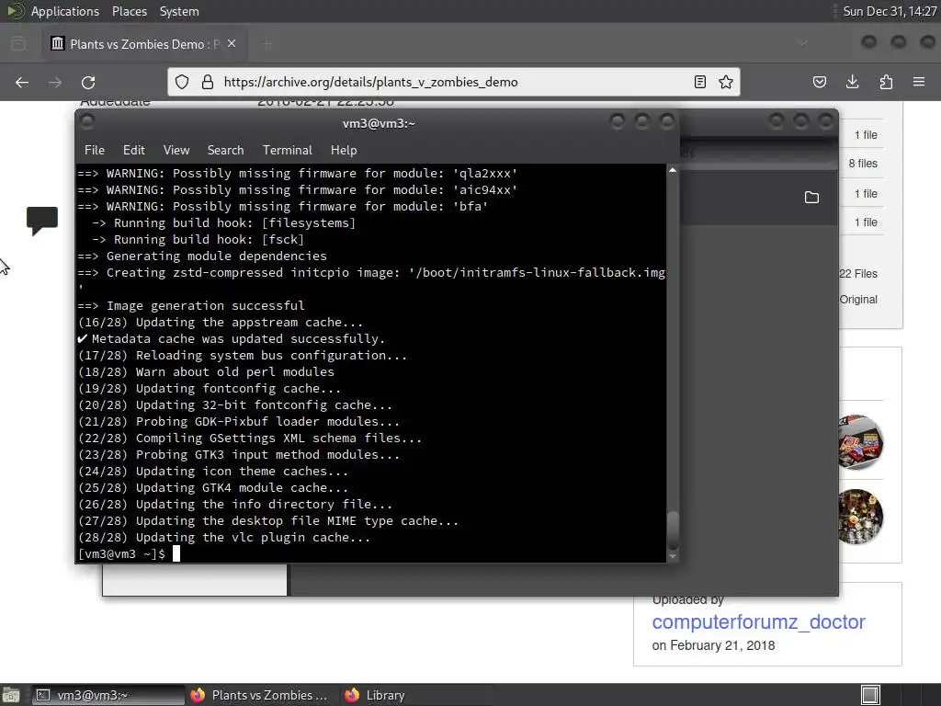Open the upper round collection thumbnail
This screenshot has width=941, height=706.
(x=860, y=442)
